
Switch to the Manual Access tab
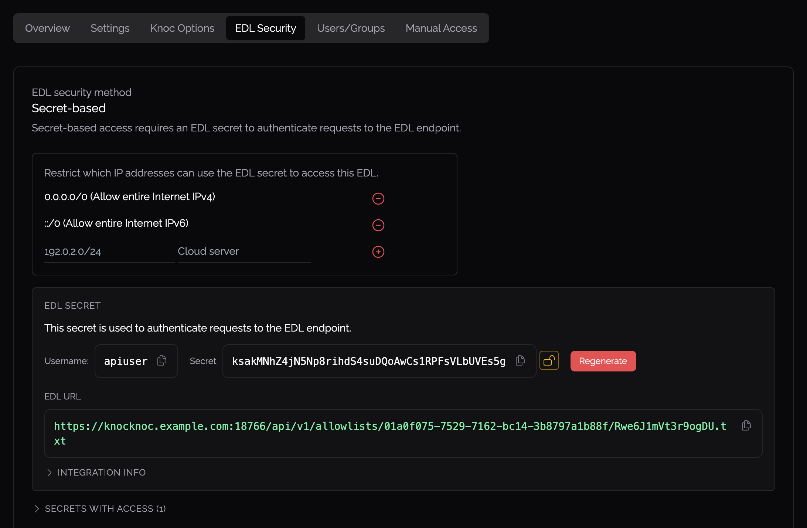tap(441, 28)
